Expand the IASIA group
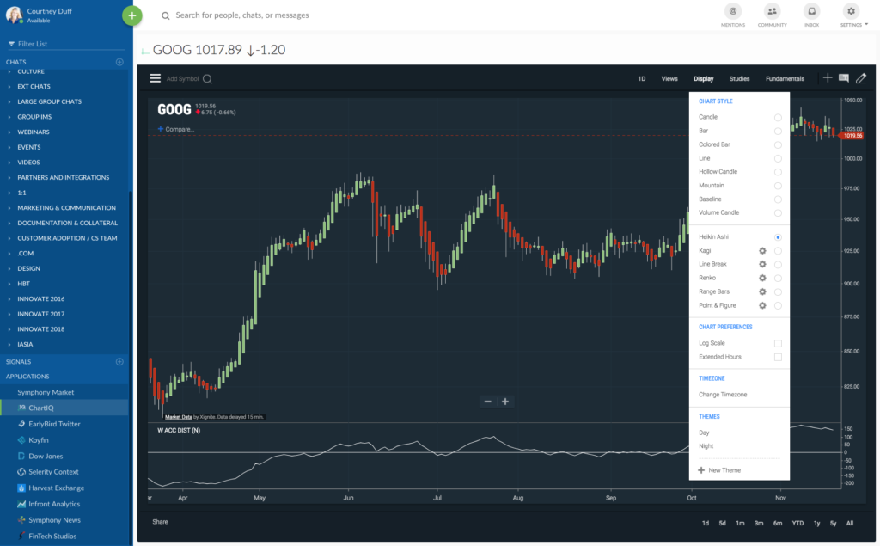The width and height of the screenshot is (880, 546). click(9, 344)
